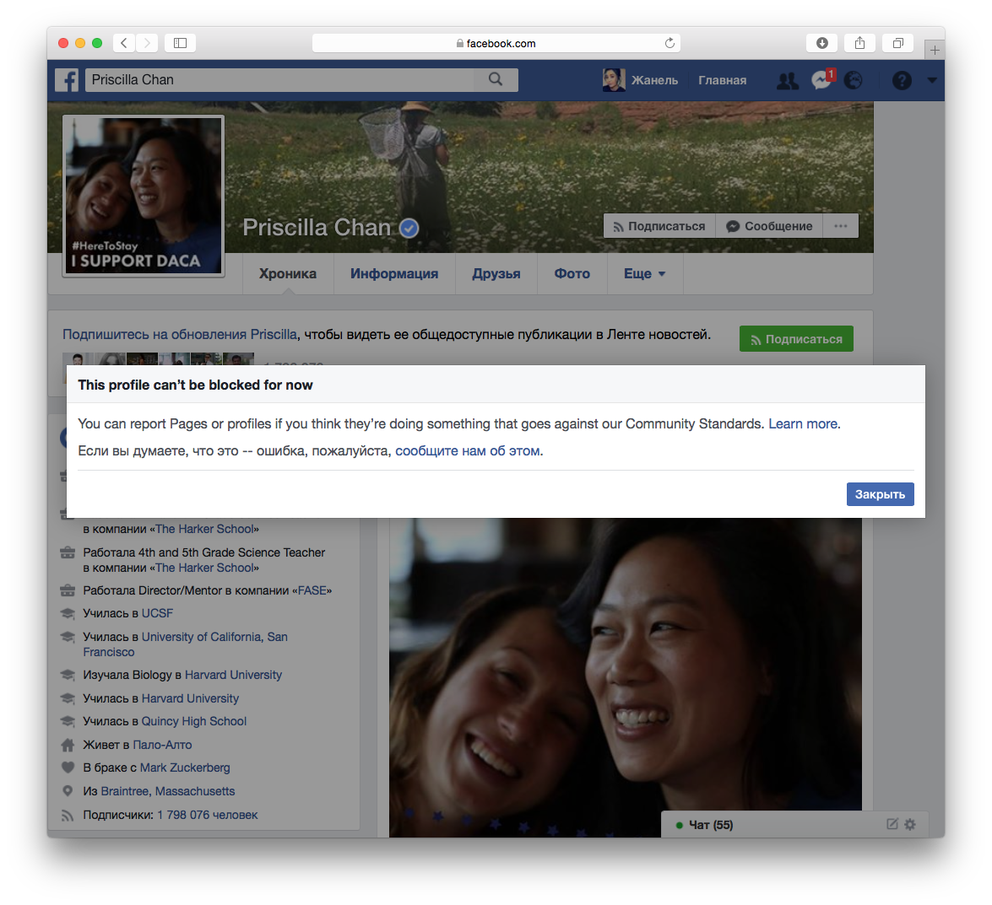Screen dimensions: 992x905
Task: Click the chat compose new message icon
Action: [892, 824]
